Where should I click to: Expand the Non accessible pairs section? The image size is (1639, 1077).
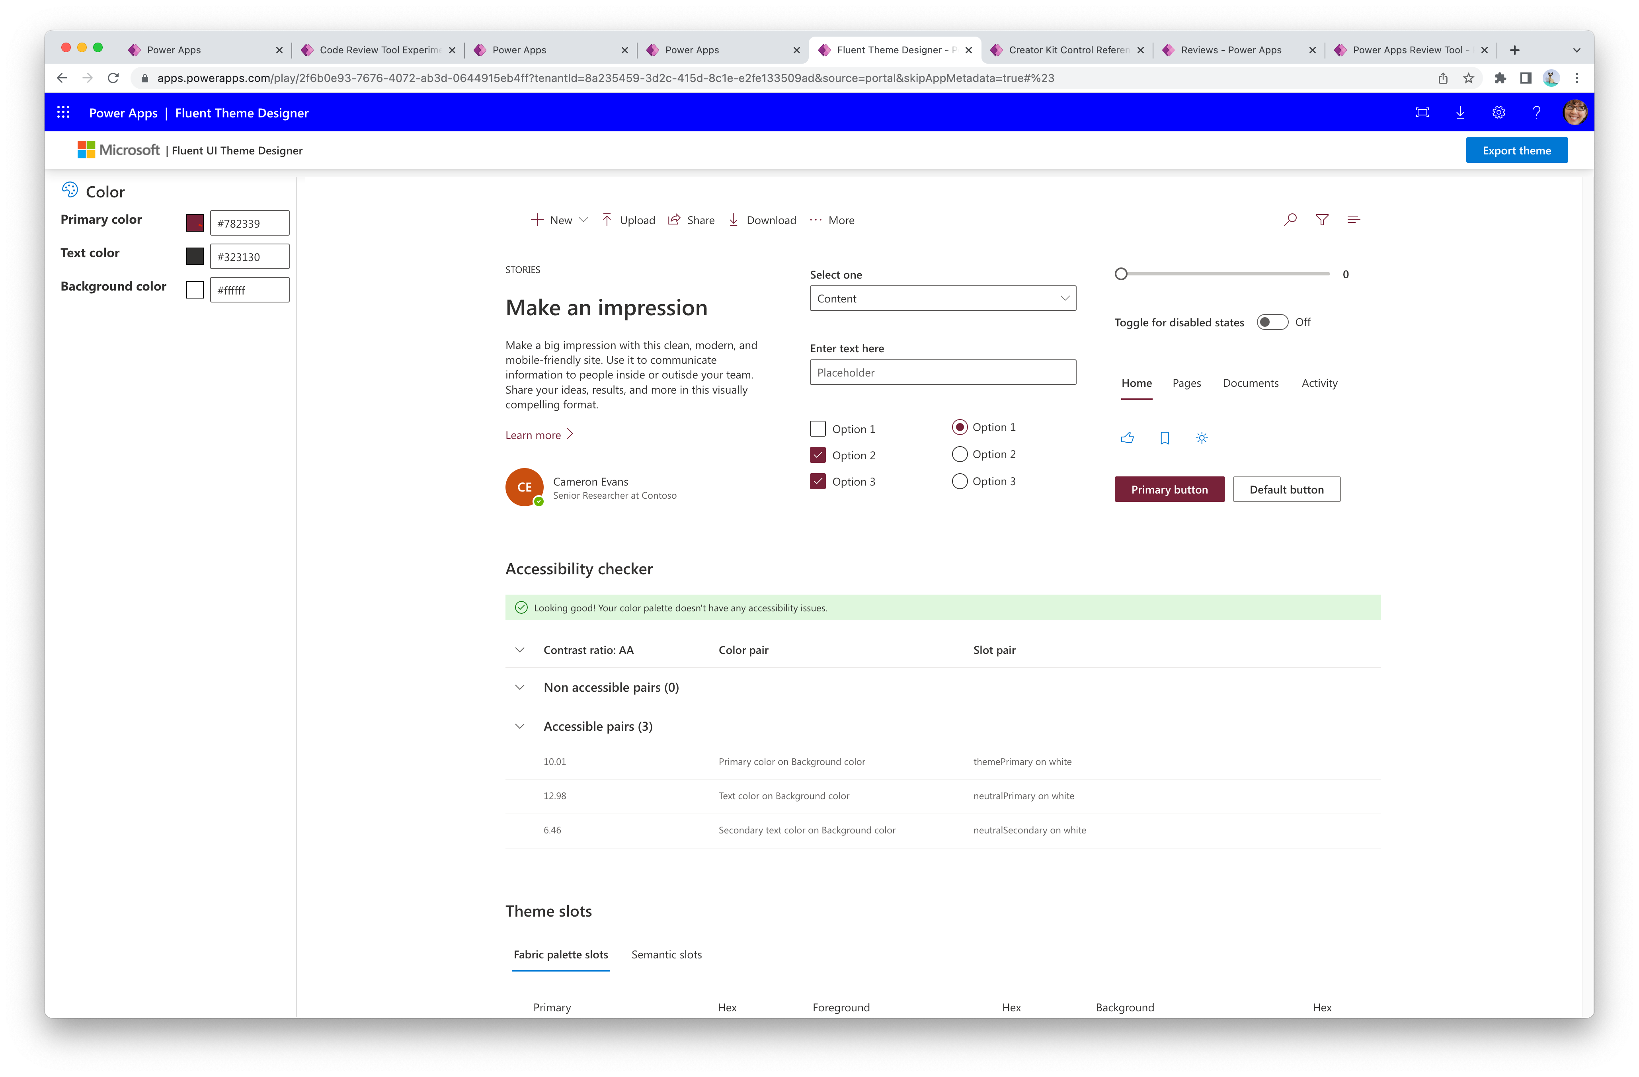coord(519,686)
